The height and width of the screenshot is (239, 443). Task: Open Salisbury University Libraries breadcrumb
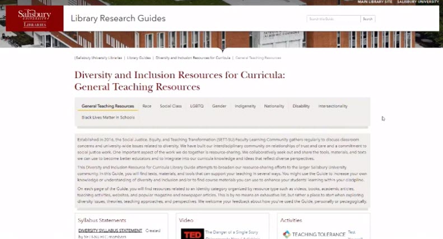[99, 58]
